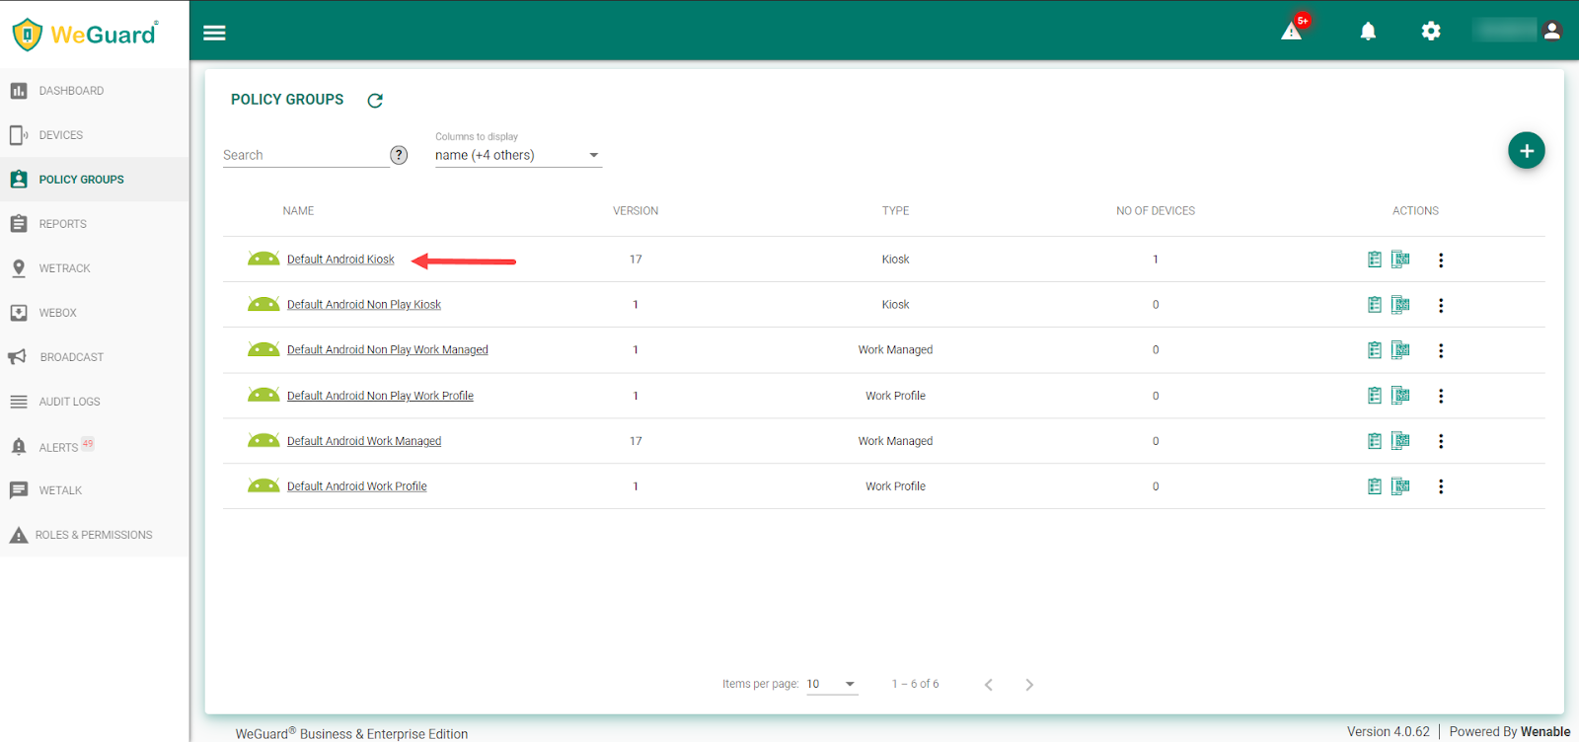Open Default Android Non Play Work Managed link
The height and width of the screenshot is (742, 1579).
[x=388, y=350]
